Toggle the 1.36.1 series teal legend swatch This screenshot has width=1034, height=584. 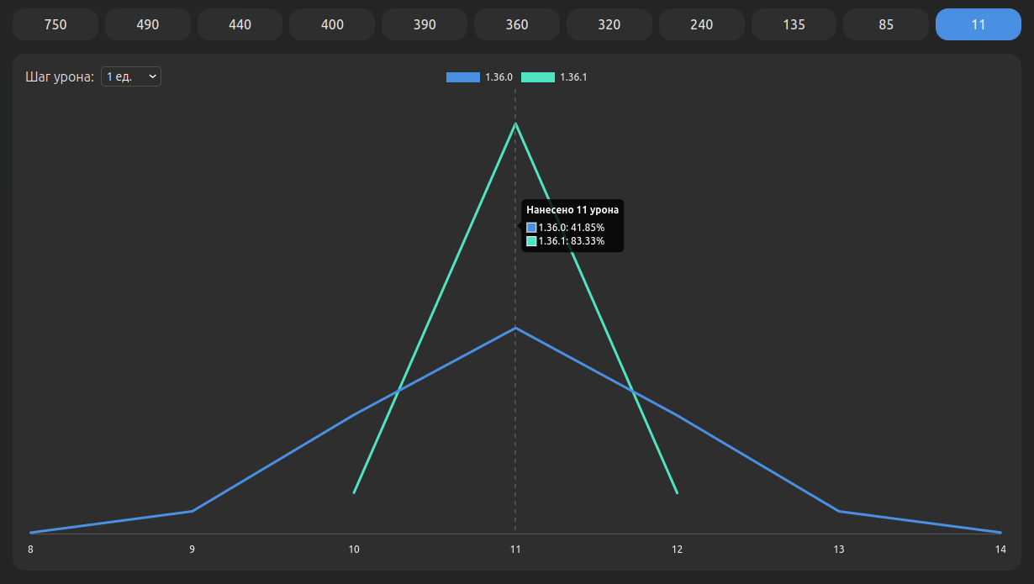[x=538, y=77]
